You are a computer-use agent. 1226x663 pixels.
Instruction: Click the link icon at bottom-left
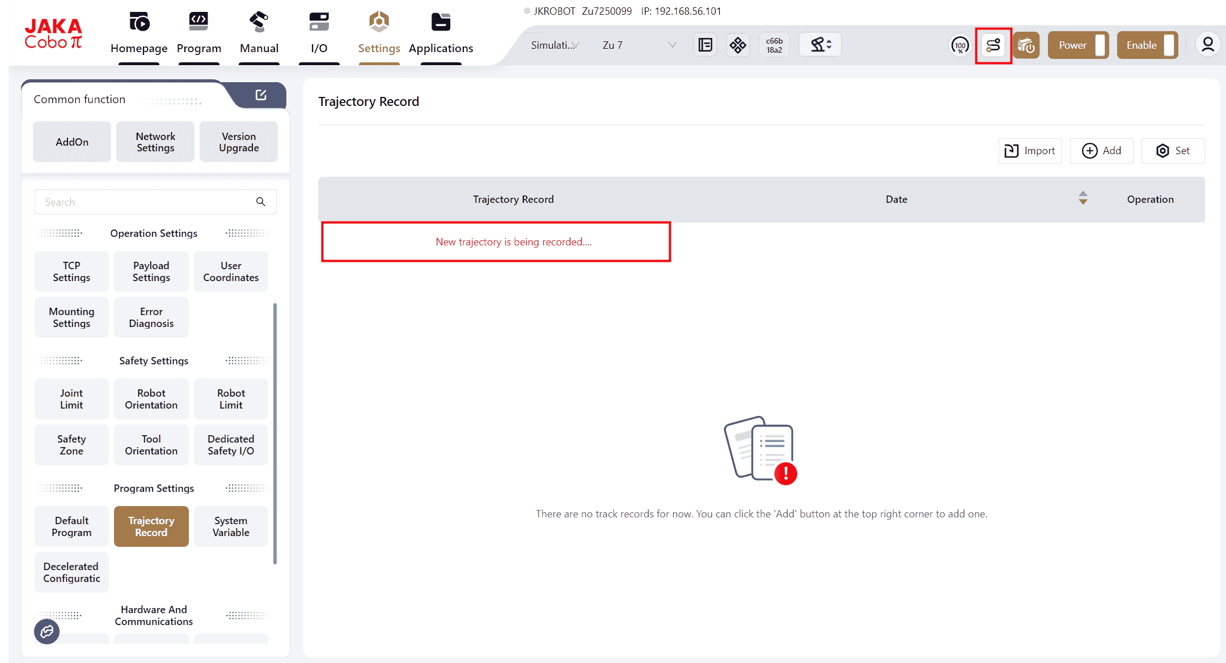tap(46, 631)
